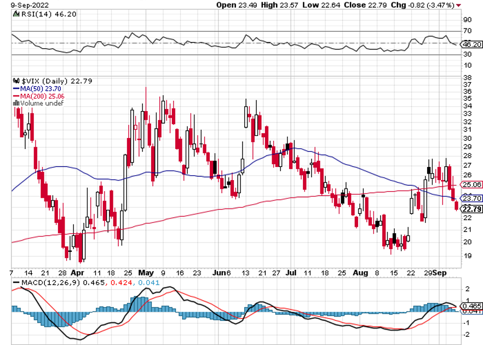Click the 22.79 last price tag
The height and width of the screenshot is (345, 483).
[x=472, y=209]
